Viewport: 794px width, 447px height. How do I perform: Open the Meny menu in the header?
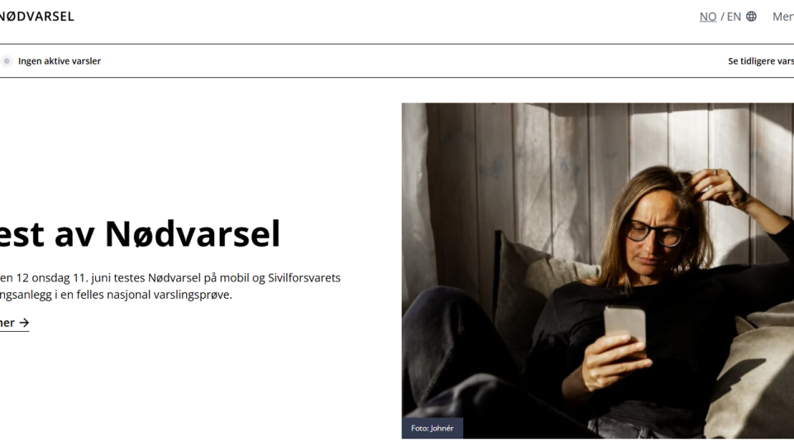pyautogui.click(x=783, y=17)
